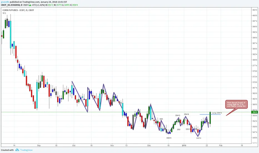Viewport: 259px width, 153px height.
Task: Click the high value 357'0
Action: coord(59,5)
